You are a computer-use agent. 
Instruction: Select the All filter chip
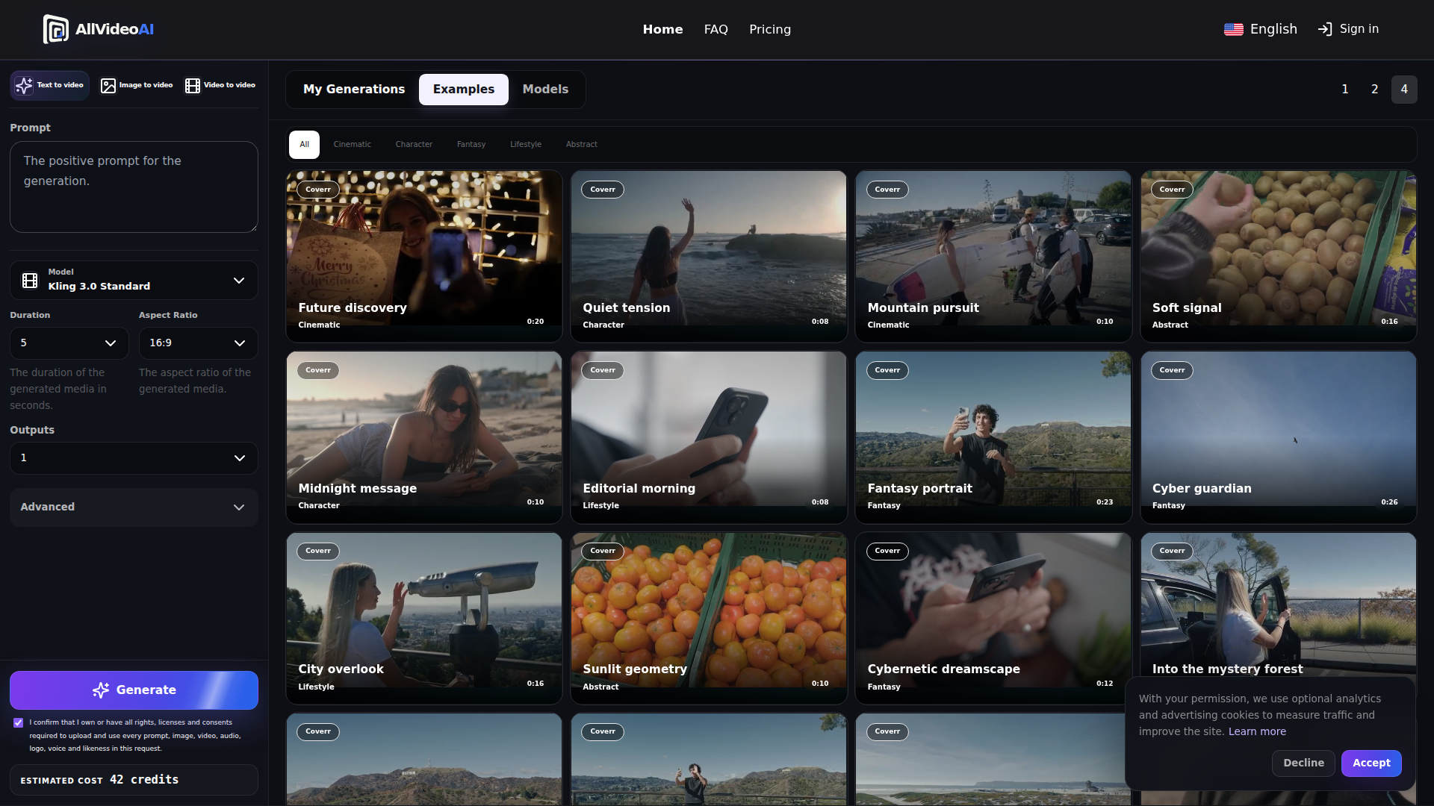(304, 145)
